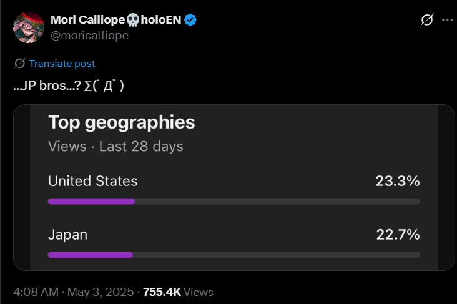Click the icon beside Translate post
The image size is (457, 304).
tap(19, 63)
